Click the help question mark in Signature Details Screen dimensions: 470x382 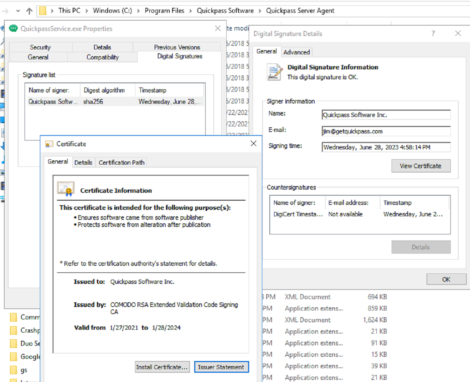coord(433,33)
